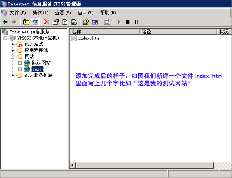Select the 默认网站 tree label
232x178 pixels.
pos(41,63)
